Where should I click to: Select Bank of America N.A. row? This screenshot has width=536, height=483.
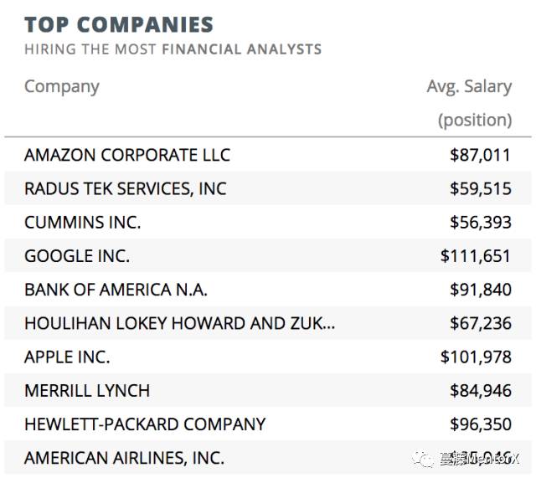click(116, 290)
